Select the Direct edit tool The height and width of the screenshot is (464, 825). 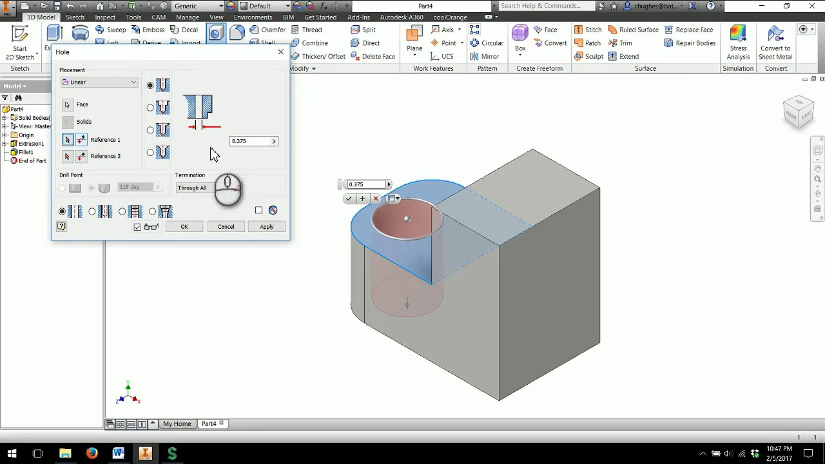365,43
